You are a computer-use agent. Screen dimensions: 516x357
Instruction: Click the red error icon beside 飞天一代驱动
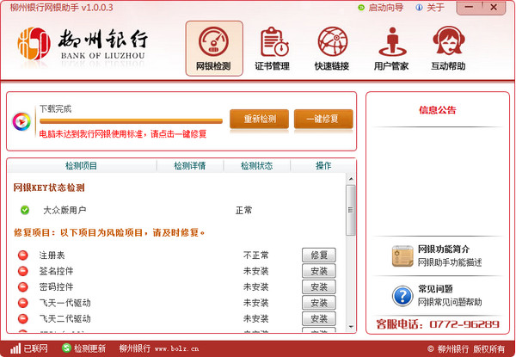(22, 303)
